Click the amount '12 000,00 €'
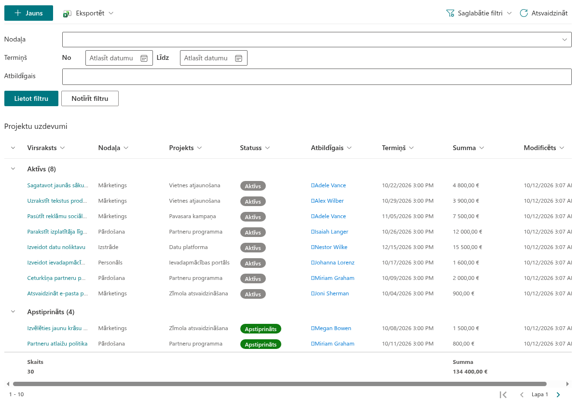579x403 pixels. 468,232
